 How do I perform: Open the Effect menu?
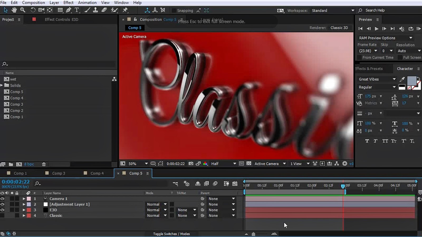coord(68,3)
